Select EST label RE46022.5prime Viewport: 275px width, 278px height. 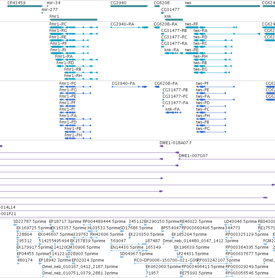coord(196,222)
